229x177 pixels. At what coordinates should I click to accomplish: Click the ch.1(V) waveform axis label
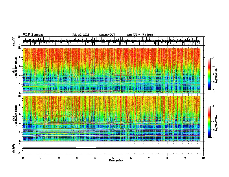pyautogui.click(x=14, y=41)
